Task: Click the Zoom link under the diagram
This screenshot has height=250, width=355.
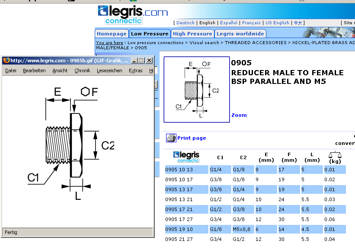Action: tap(239, 115)
